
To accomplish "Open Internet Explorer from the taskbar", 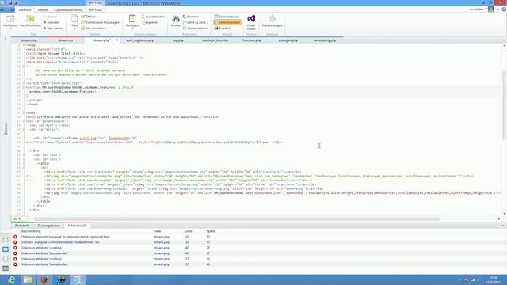I will pos(12,279).
